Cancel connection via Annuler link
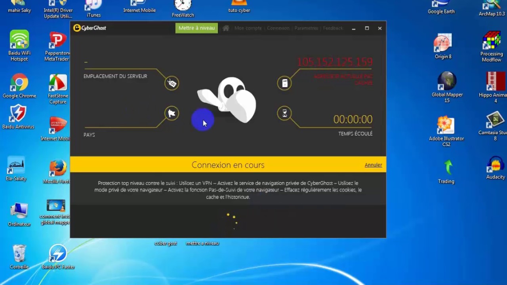The height and width of the screenshot is (285, 507). pos(373,165)
